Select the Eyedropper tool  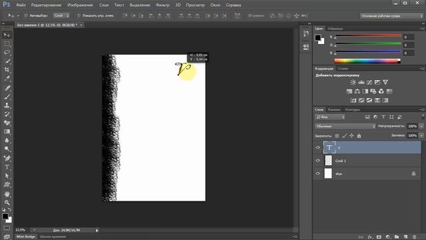[7, 79]
